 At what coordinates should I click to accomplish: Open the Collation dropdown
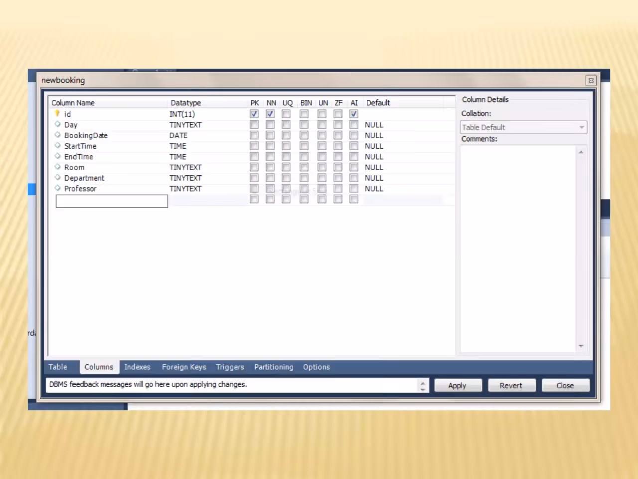point(523,127)
